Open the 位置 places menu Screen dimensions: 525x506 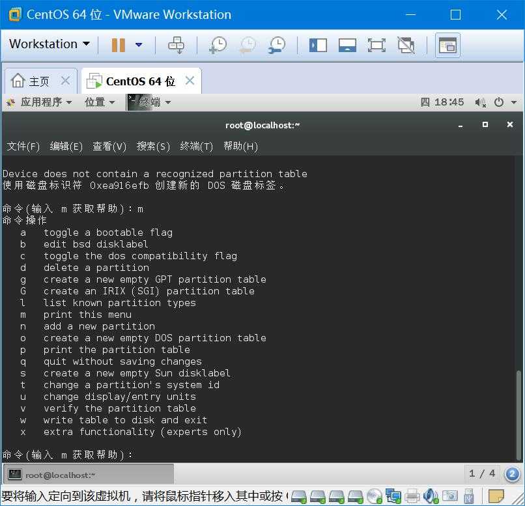coord(100,102)
